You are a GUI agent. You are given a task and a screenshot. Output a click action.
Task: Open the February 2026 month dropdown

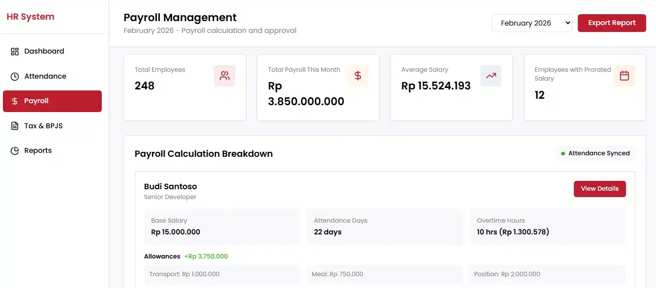pos(532,23)
